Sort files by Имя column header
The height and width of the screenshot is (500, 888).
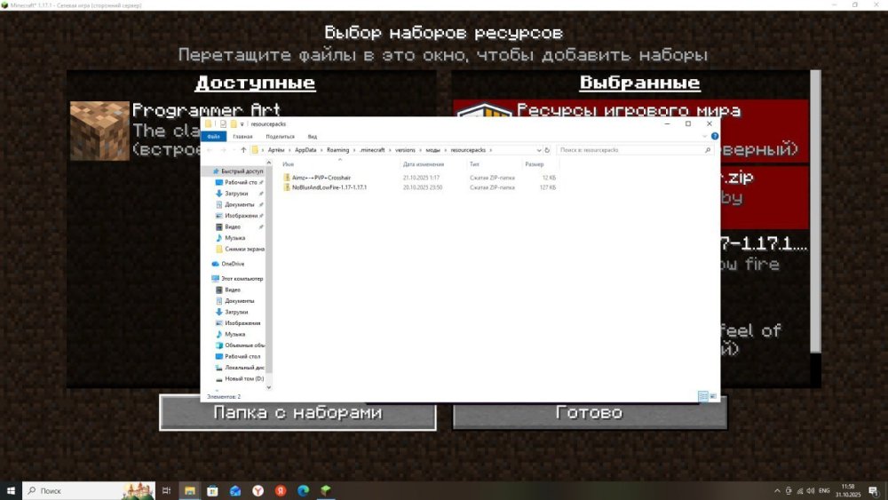[289, 164]
